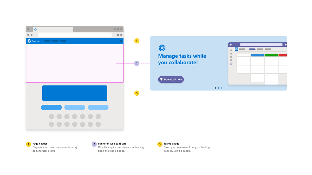The image size is (312, 175).
Task: Click the "Page header" legend title
Action: tap(40, 144)
